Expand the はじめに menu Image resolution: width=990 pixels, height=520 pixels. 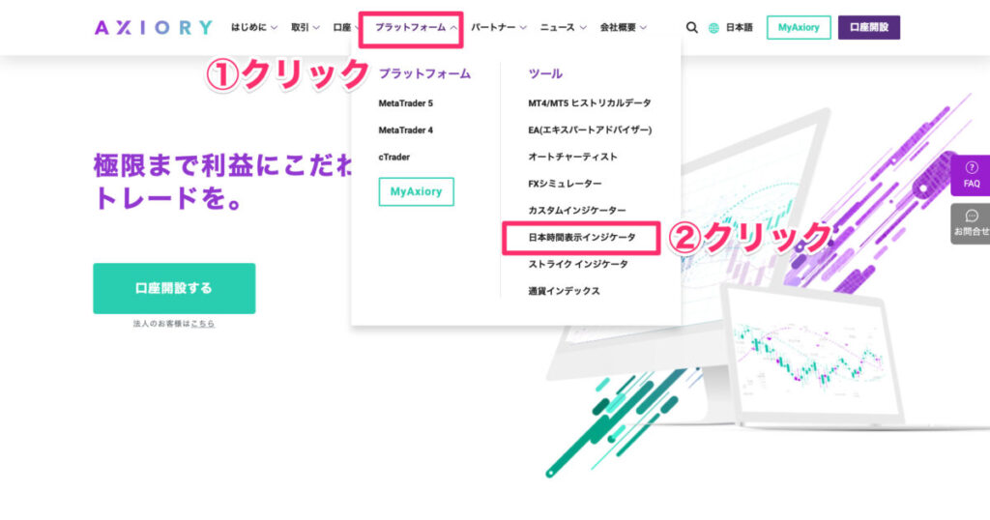[x=254, y=28]
